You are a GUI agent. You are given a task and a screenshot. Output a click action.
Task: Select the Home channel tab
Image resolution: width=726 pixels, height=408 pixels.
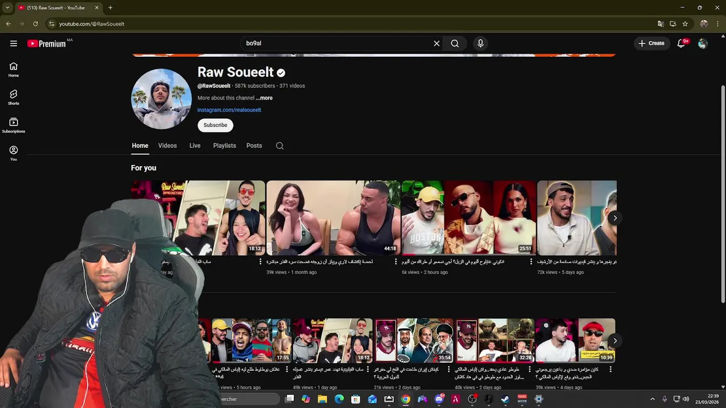click(x=140, y=146)
